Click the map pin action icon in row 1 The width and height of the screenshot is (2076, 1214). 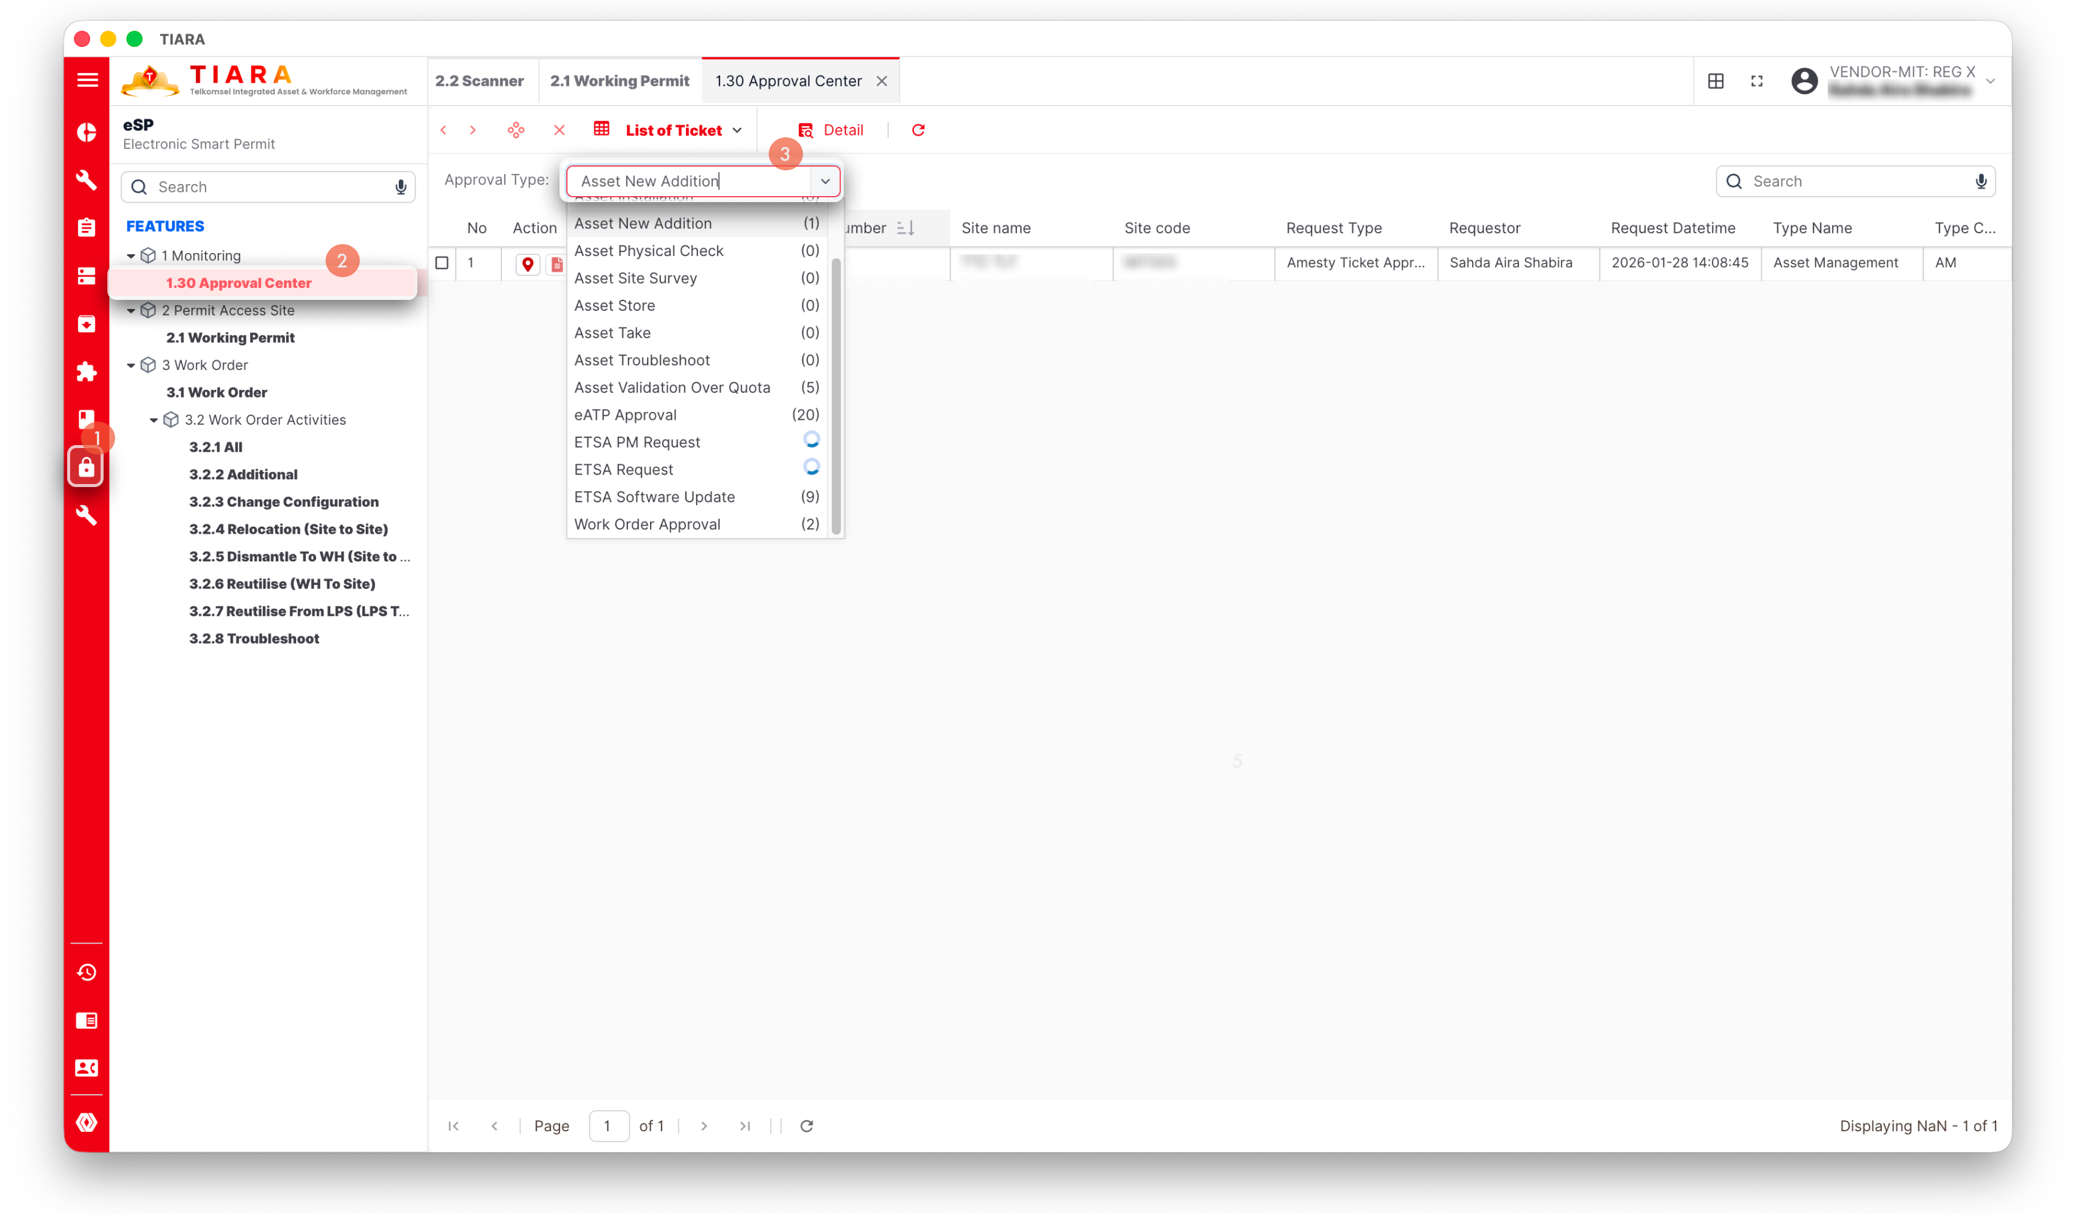(x=527, y=264)
